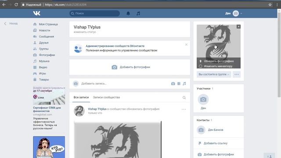
Task: Open the КТО ЭТО? pop-art advertisement
Action: point(49,147)
